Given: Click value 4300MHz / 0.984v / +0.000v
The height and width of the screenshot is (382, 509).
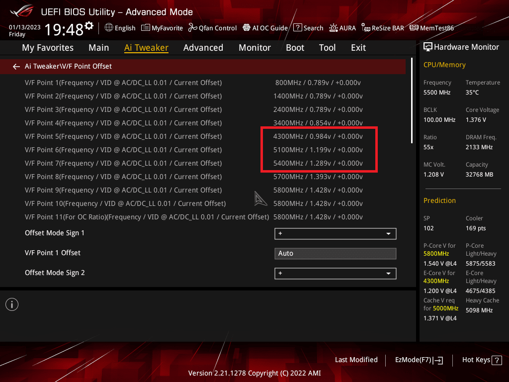Looking at the screenshot, I should point(318,136).
